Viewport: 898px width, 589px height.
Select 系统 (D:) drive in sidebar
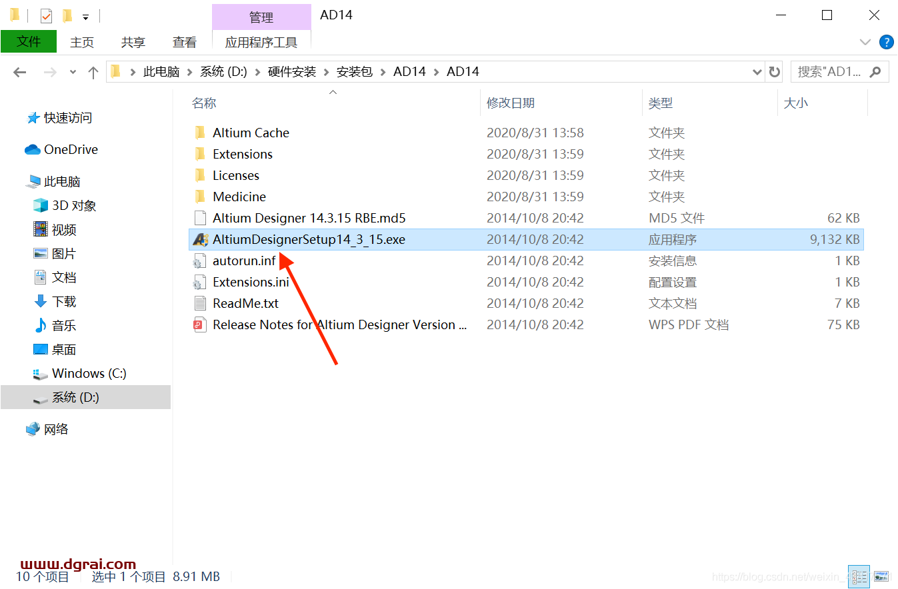coord(85,397)
